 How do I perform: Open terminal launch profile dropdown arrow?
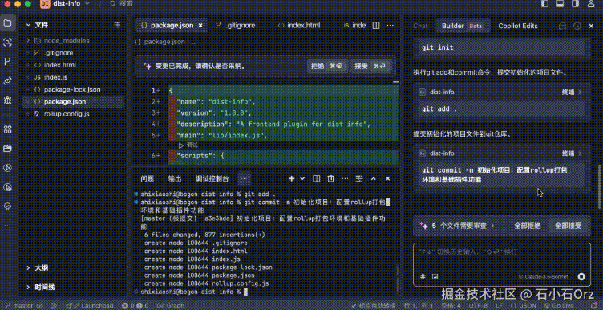pyautogui.click(x=302, y=178)
